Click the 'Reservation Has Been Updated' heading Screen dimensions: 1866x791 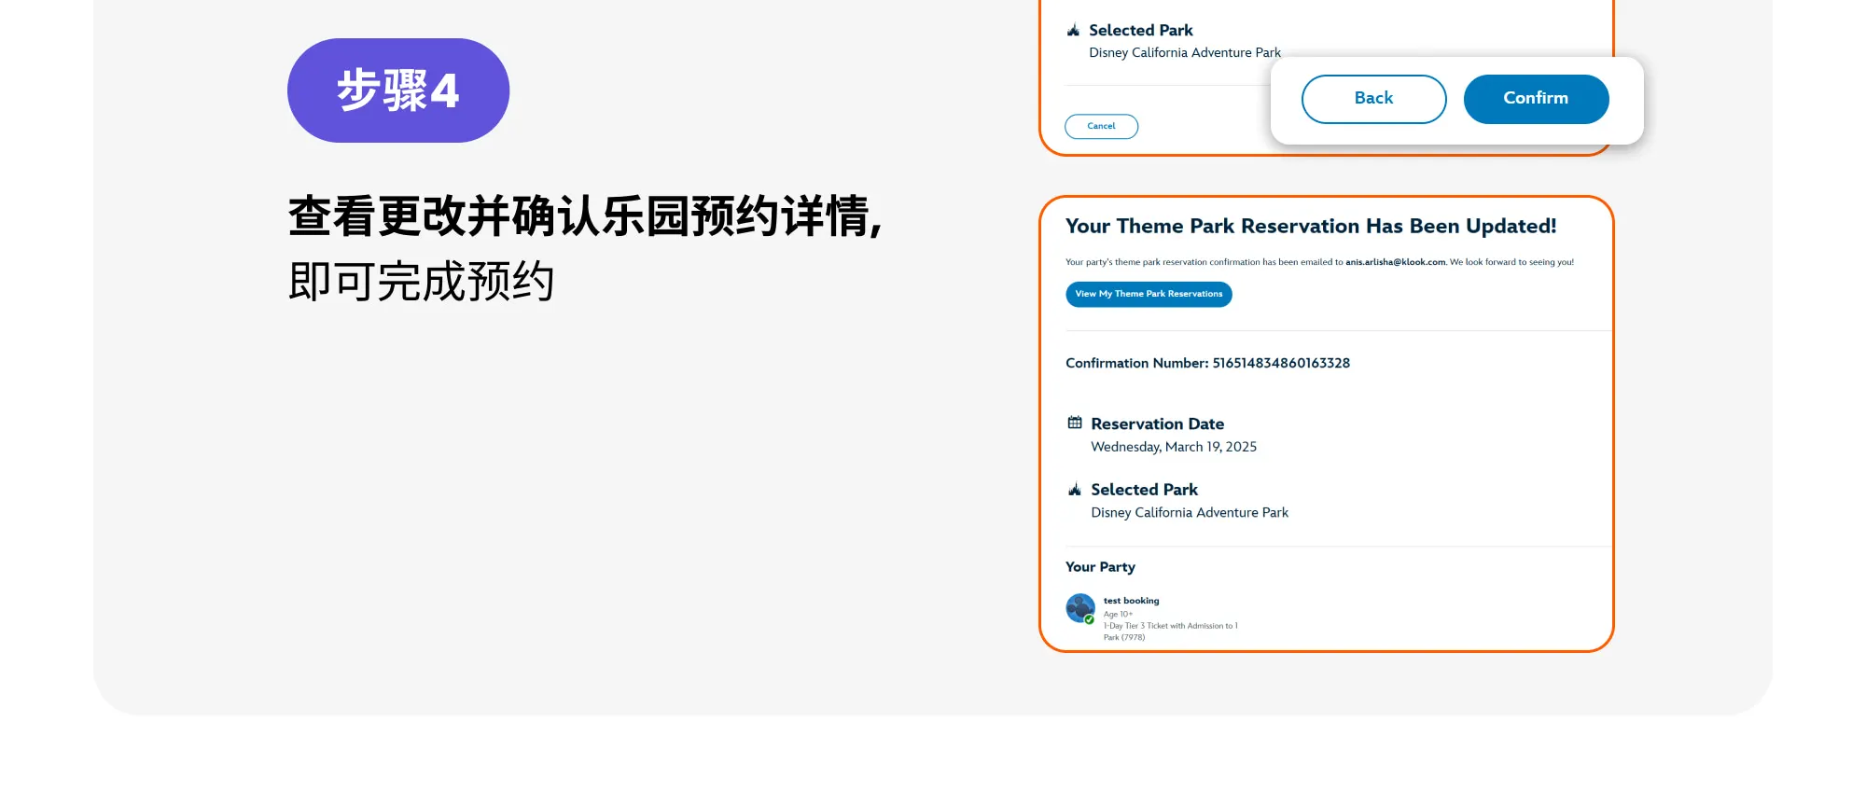(1311, 226)
